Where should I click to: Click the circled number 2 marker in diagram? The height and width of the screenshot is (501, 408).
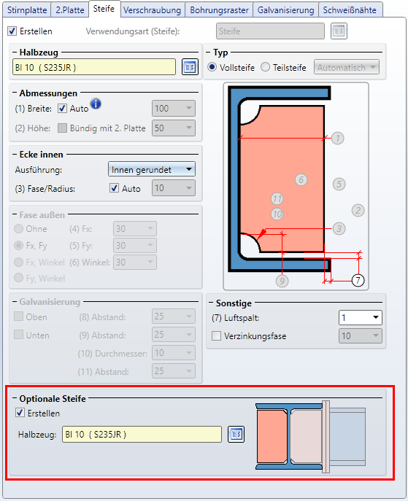pos(358,210)
